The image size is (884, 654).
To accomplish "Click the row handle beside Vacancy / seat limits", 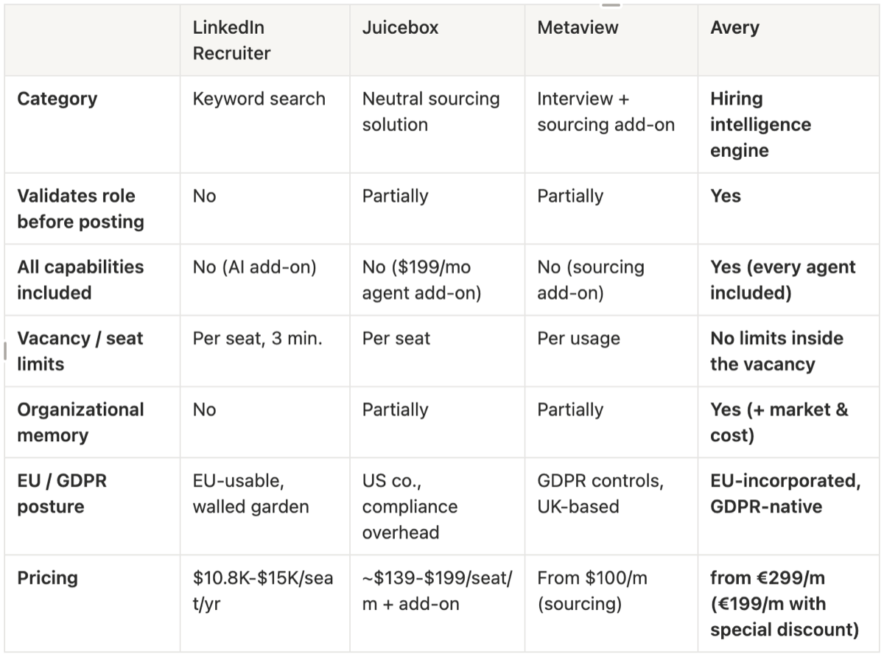I will (x=5, y=351).
